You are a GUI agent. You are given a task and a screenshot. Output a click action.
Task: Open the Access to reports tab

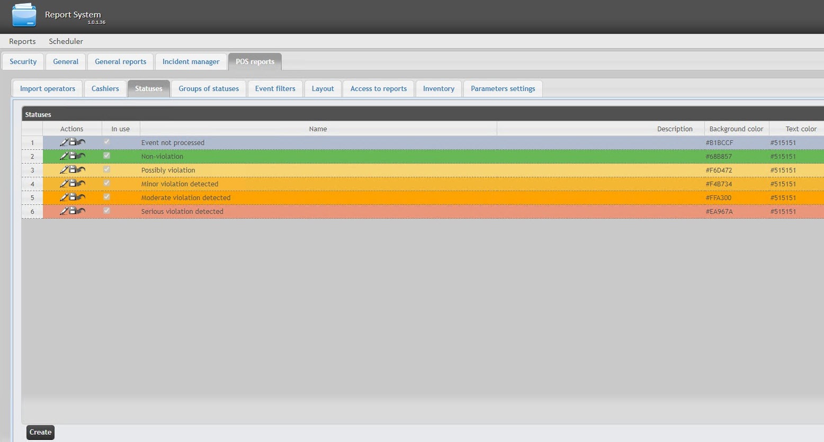(x=379, y=88)
